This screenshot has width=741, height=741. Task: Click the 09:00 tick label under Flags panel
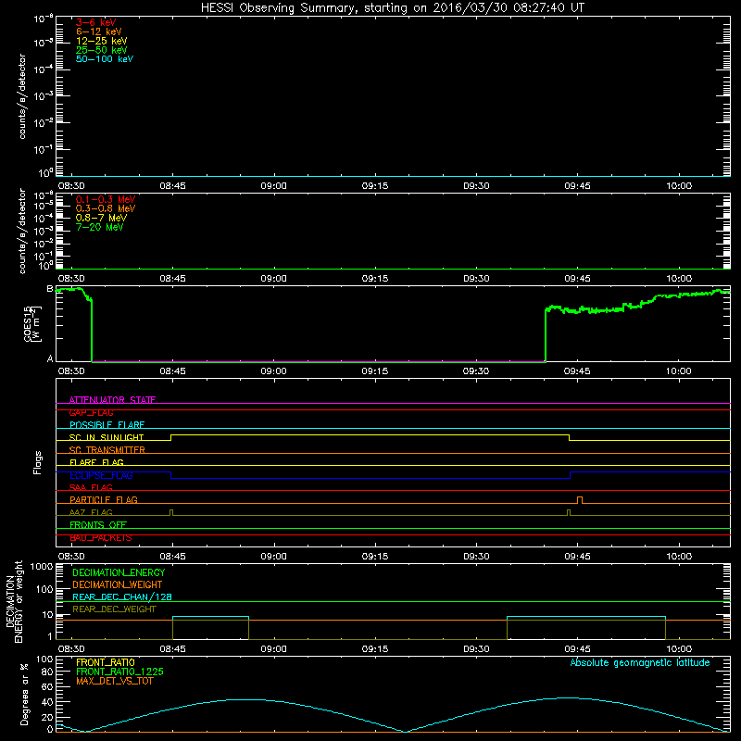tap(273, 556)
